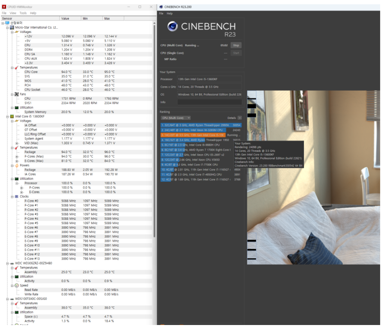This screenshot has width=381, height=328.
Task: Select the orange 13th Gen Intel Core ranking row
Action: [x=201, y=135]
